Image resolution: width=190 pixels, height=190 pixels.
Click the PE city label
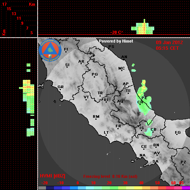144,98
